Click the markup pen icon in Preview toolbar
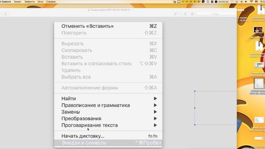This screenshot has width=265, height=149. [x=176, y=14]
